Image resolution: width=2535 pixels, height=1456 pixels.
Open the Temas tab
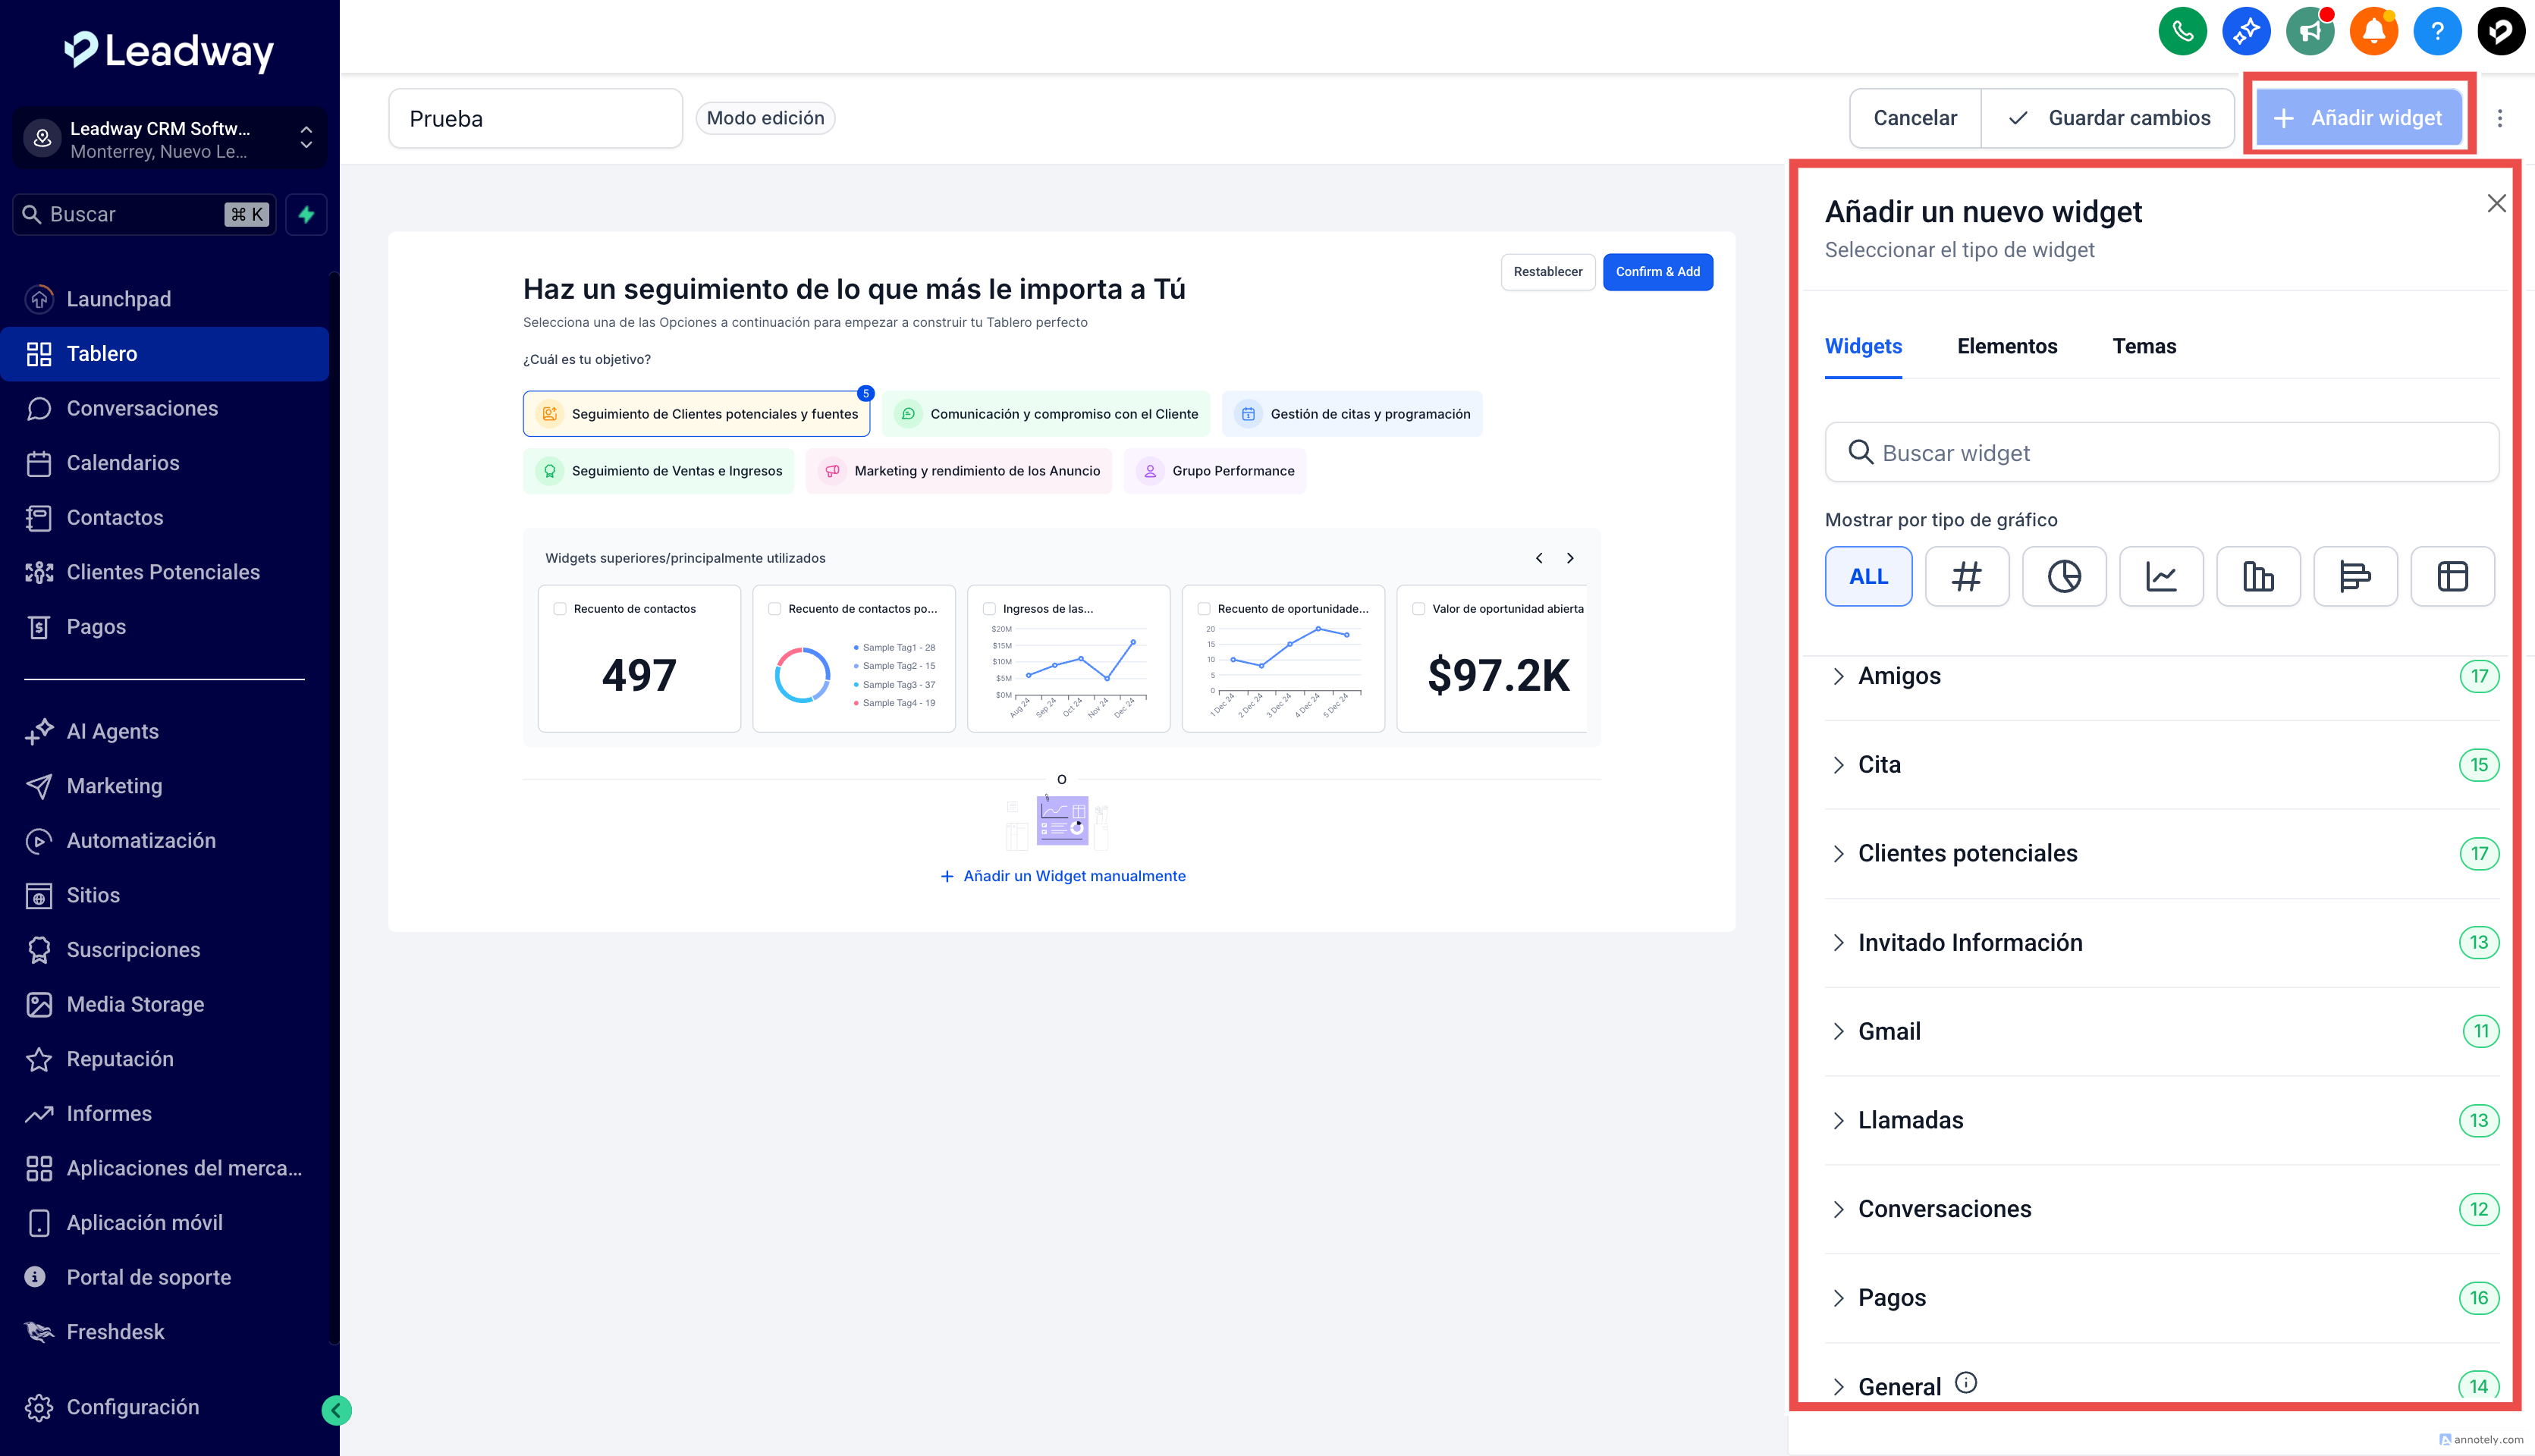[2143, 346]
